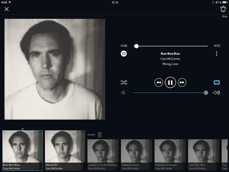Play the Medusa's Outhouse track
Image resolution: width=229 pixels, height=172 pixels.
pyautogui.click(x=170, y=155)
